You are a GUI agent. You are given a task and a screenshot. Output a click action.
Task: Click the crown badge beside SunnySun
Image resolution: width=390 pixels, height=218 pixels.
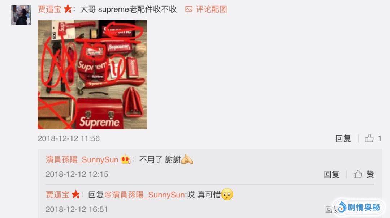[x=125, y=159]
